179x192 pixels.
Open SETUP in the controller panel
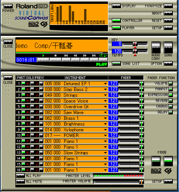[168, 181]
